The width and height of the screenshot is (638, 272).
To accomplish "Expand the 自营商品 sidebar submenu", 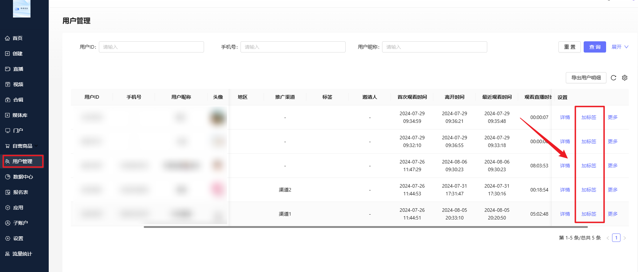I will tap(36, 146).
